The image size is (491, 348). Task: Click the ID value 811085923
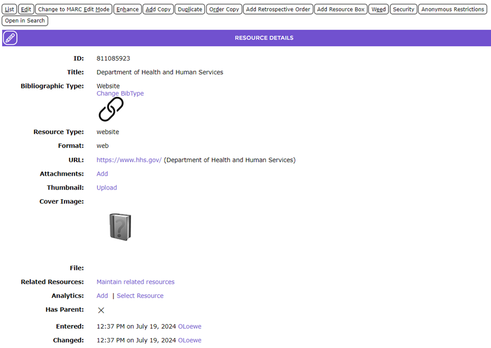113,59
